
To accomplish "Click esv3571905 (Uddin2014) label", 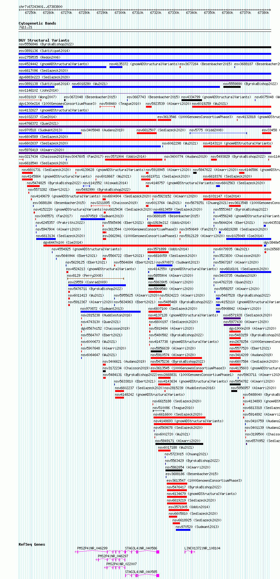I will point(189,507).
